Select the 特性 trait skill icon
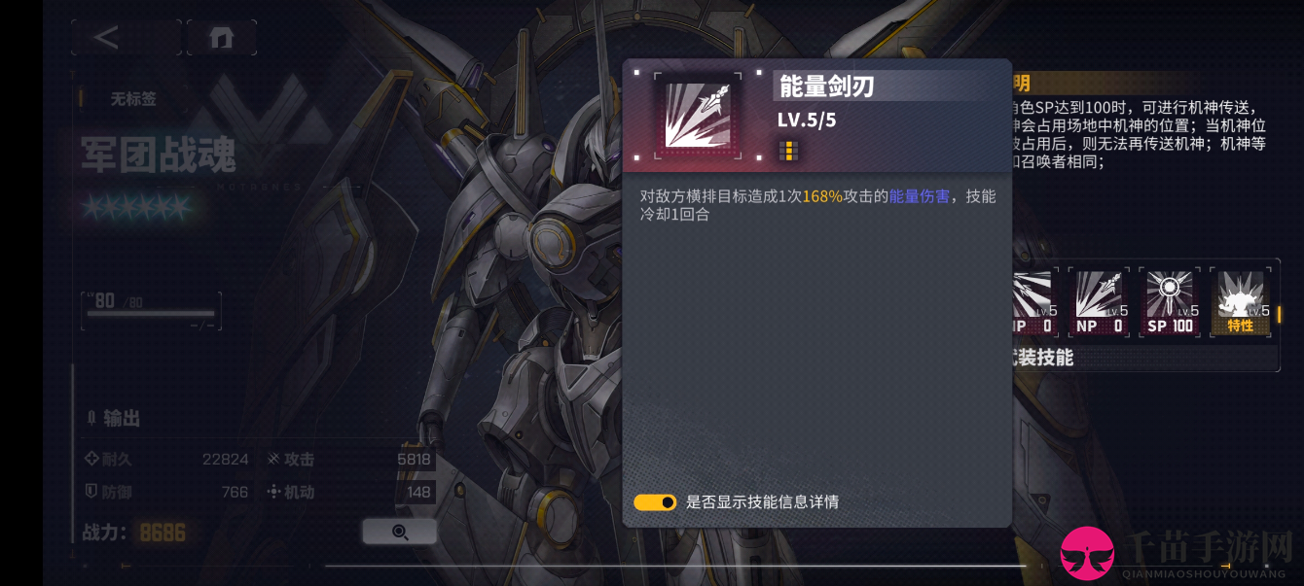Image resolution: width=1304 pixels, height=586 pixels. coord(1240,303)
